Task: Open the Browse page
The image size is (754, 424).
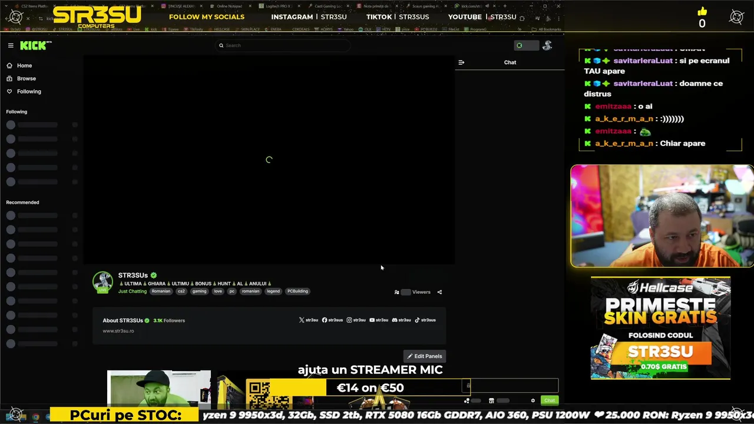Action: pyautogui.click(x=21, y=78)
